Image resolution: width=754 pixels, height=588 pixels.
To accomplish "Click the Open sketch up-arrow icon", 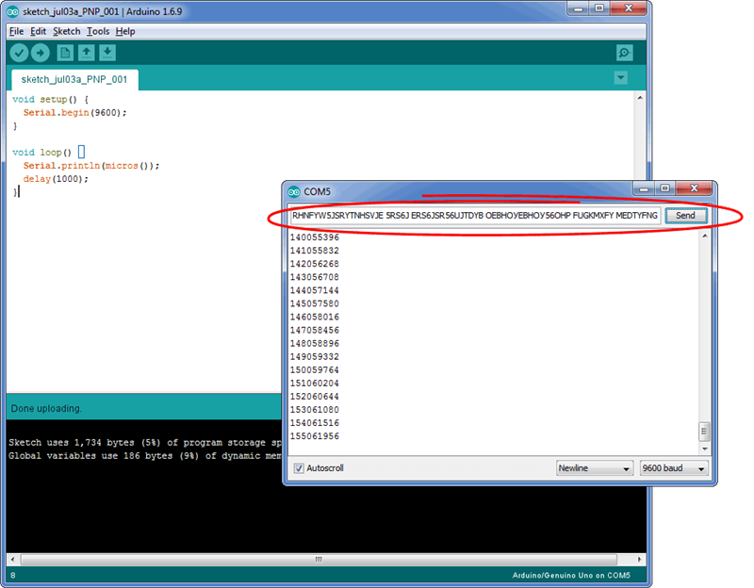I will point(86,53).
